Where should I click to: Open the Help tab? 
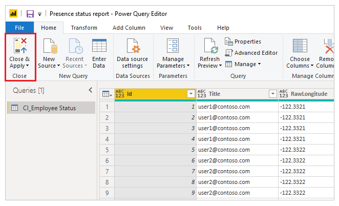pyautogui.click(x=223, y=28)
